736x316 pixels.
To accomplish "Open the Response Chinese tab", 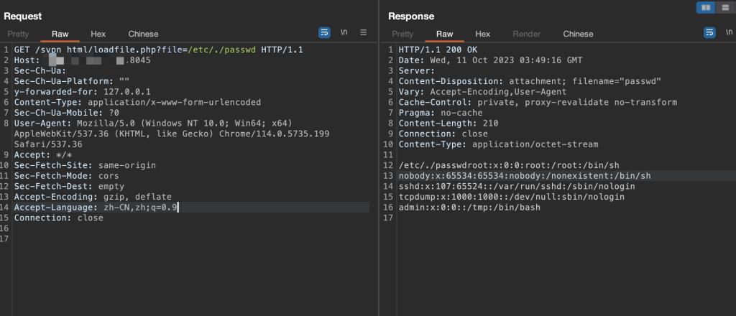I will coord(579,34).
